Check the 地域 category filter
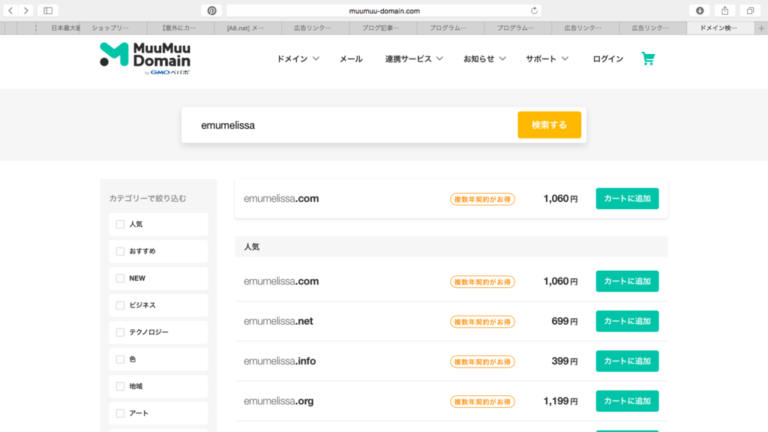Screen dimensions: 768x432 (120, 386)
